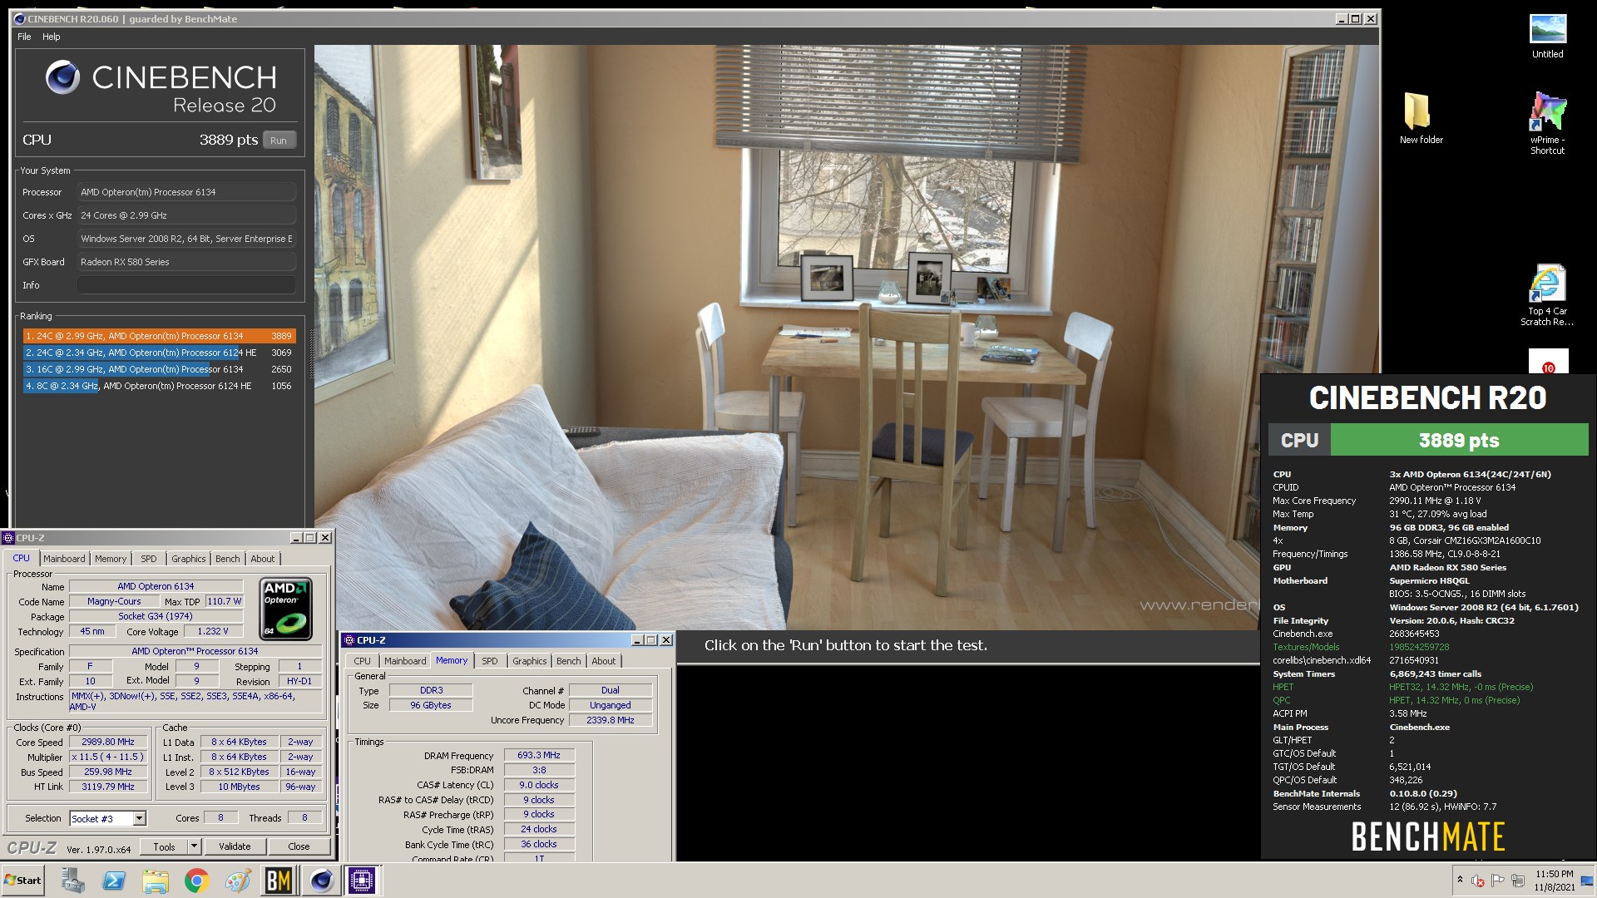Launch Windows PowerShell from the taskbar
Screen dimensions: 1597x898
114,881
